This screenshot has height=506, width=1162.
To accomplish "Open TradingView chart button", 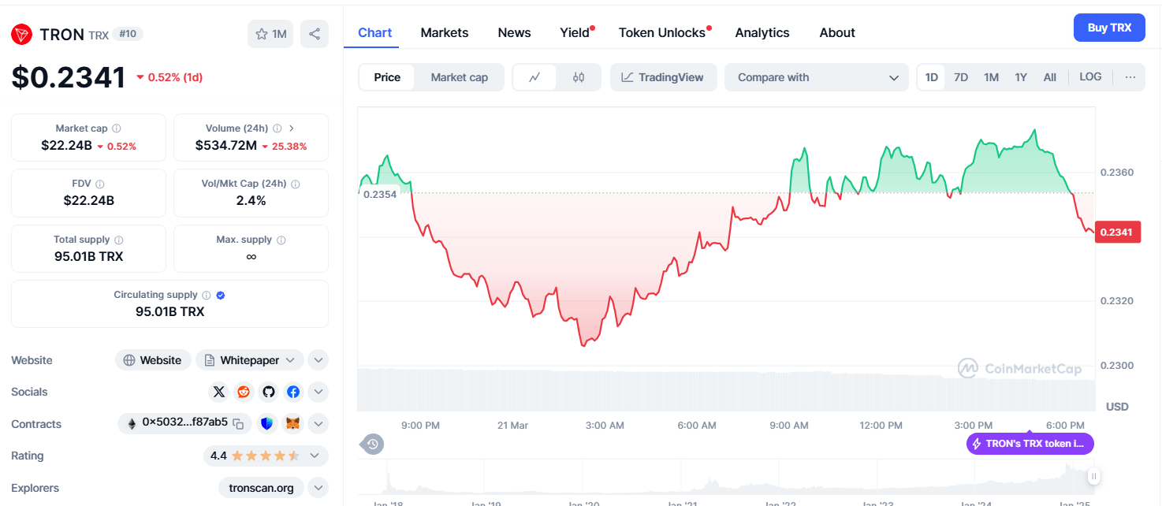I will [x=663, y=77].
